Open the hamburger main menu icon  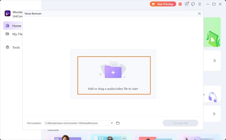(199, 4)
